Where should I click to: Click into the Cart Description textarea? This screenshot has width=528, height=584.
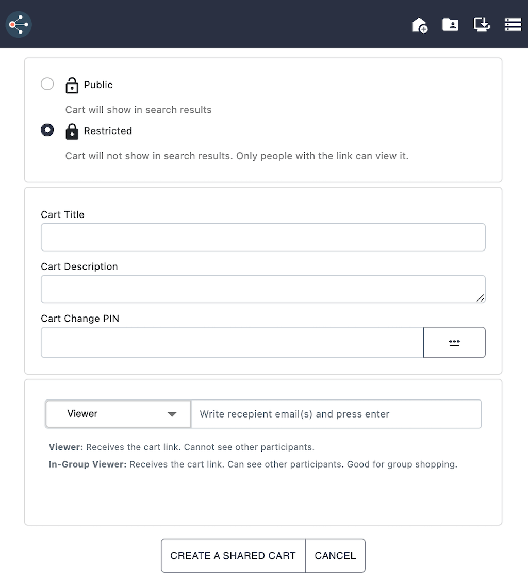tap(263, 289)
